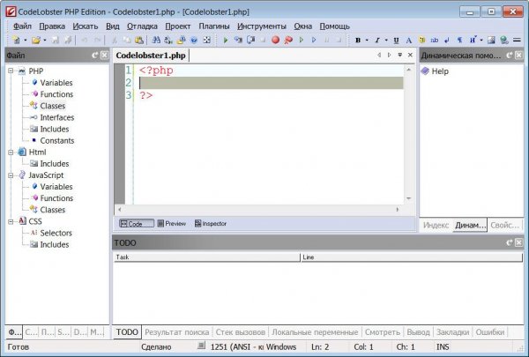The width and height of the screenshot is (529, 357).
Task: Click the remove all breakpoints icon
Action: pos(288,41)
